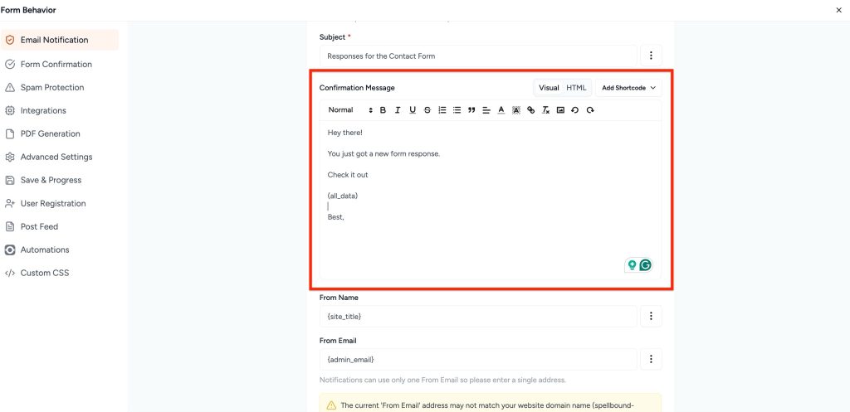This screenshot has width=850, height=412.
Task: Click 'You just got a new form response.' text
Action: click(383, 153)
